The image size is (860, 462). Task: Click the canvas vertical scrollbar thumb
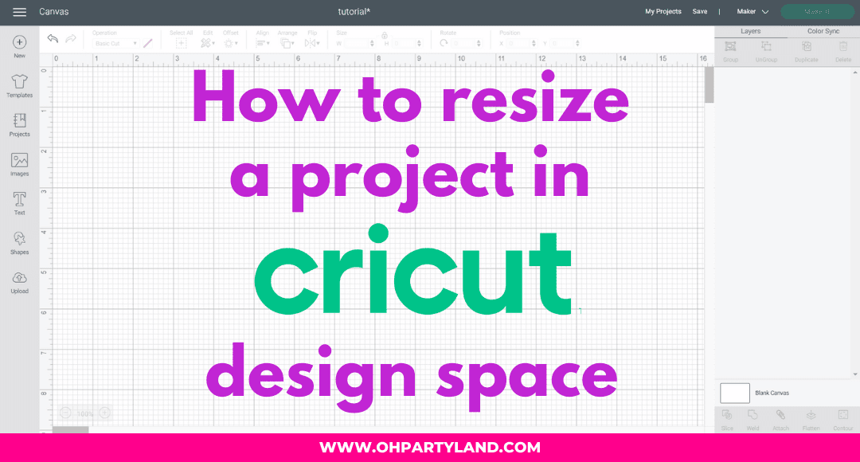tap(709, 84)
